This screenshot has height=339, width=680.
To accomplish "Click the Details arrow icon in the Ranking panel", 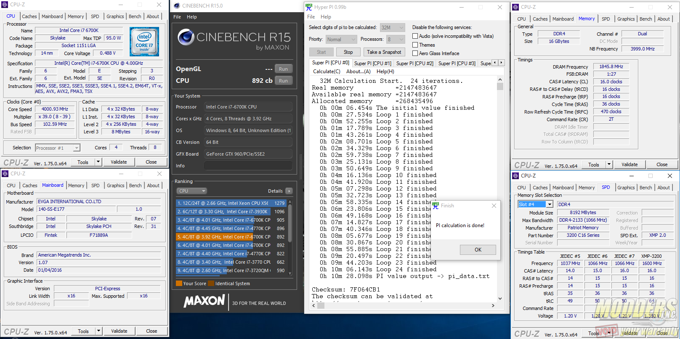I will [x=289, y=191].
